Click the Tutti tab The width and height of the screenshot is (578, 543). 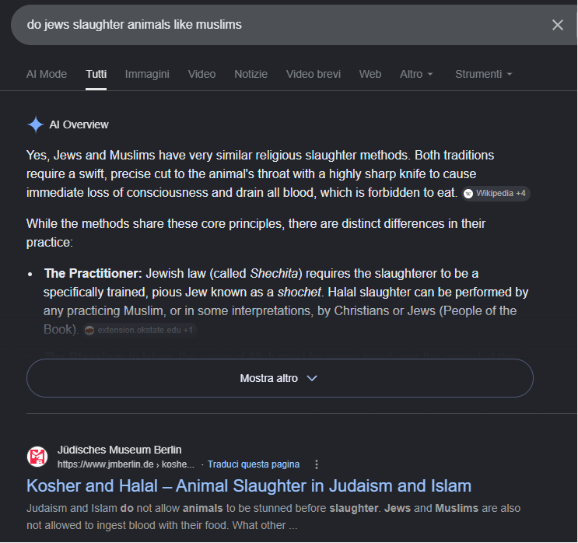click(x=96, y=74)
